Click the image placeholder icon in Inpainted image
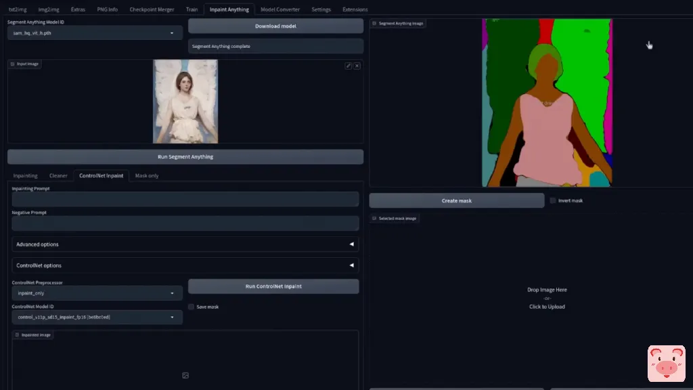The image size is (693, 390). pos(185,375)
